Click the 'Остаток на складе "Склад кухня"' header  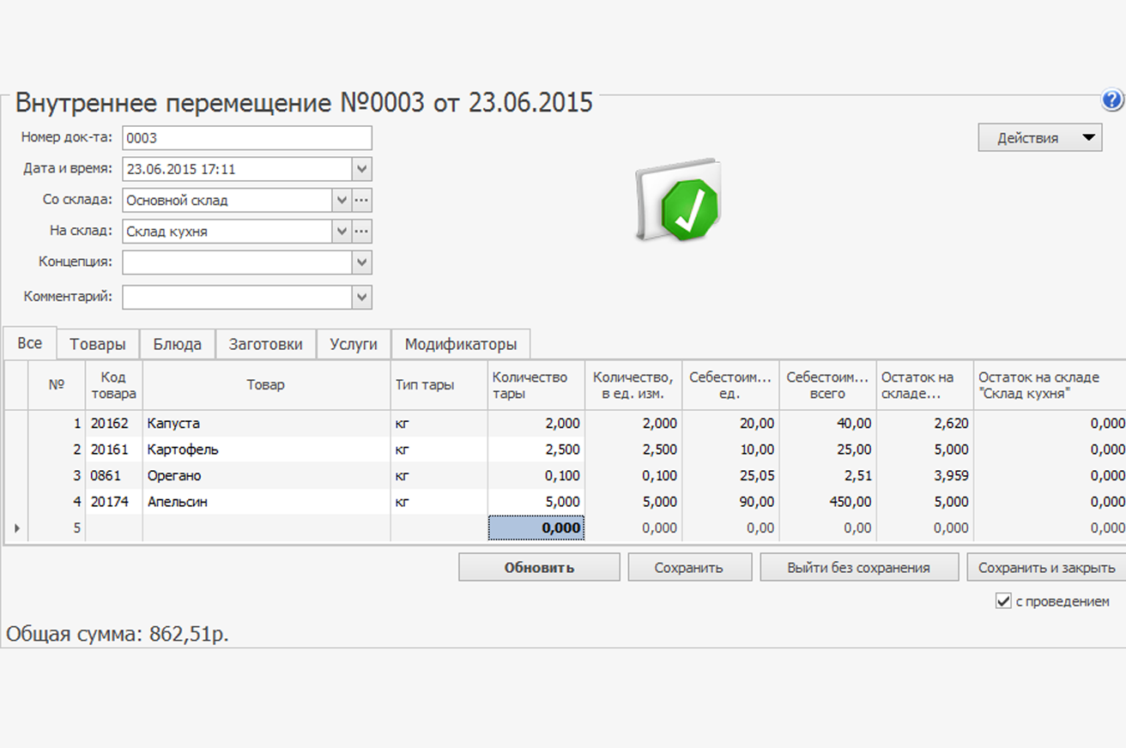pyautogui.click(x=1050, y=385)
